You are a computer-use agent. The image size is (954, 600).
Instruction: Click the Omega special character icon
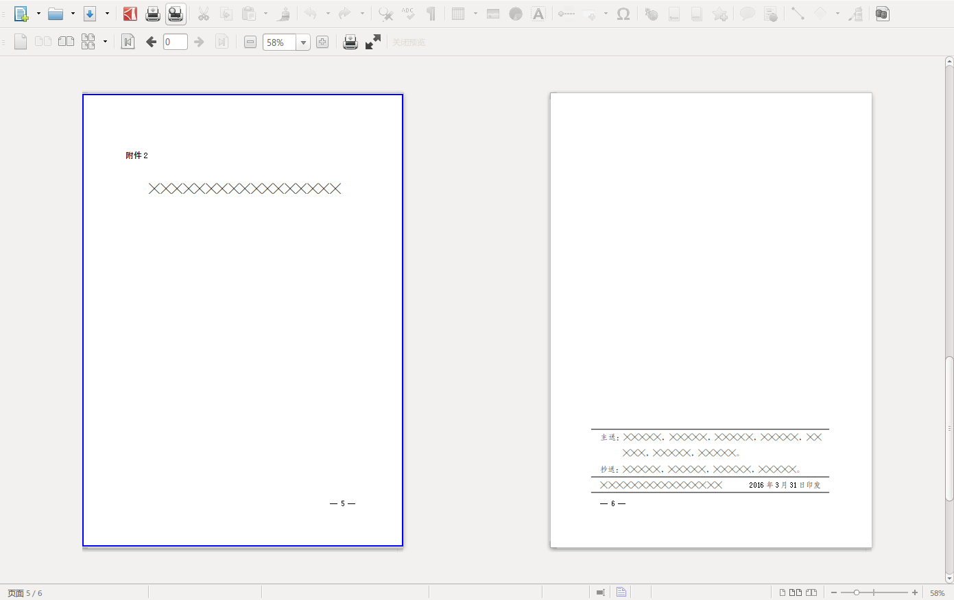[x=623, y=14]
